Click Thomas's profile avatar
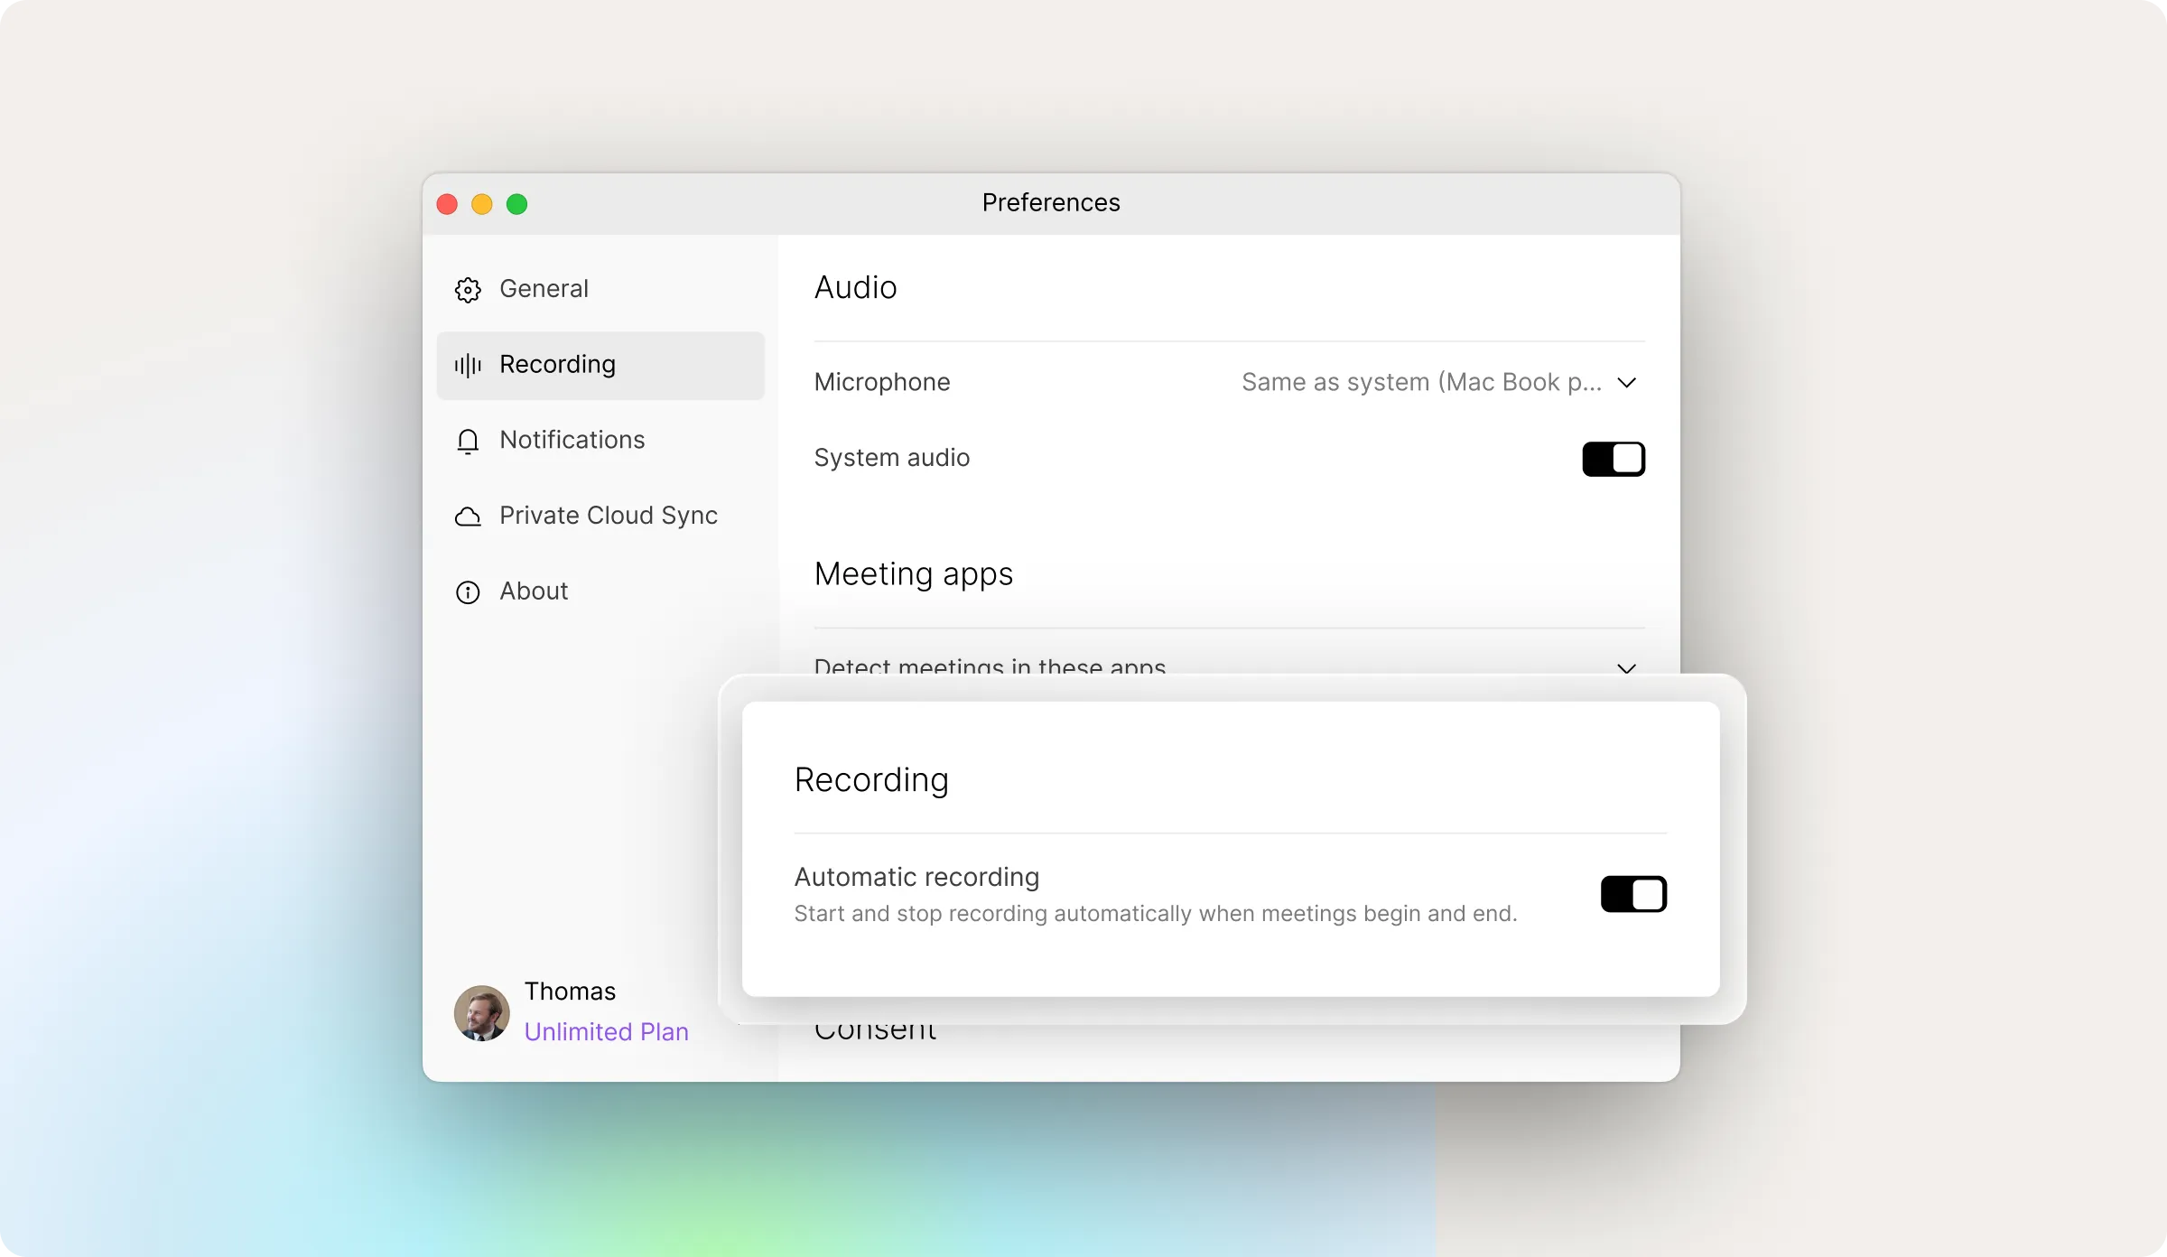Viewport: 2167px width, 1257px height. [481, 1012]
